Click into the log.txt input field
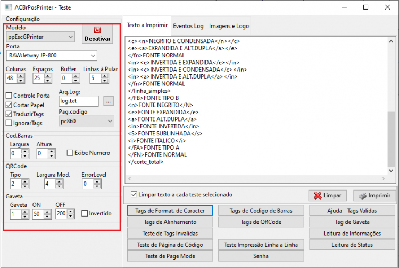399x268 pixels. [79, 101]
